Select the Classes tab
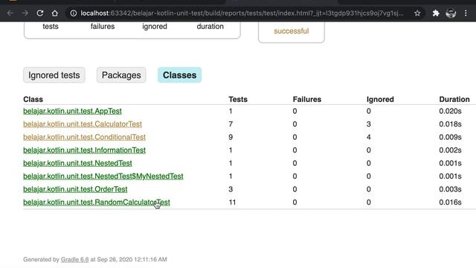Screen dimensions: 476x268 coord(179,75)
